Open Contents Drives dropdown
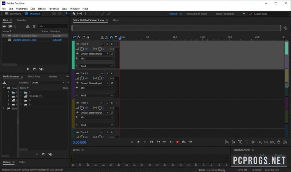291x172 pixels. (48, 83)
